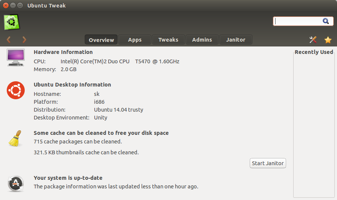Open the Apps tab
Image resolution: width=337 pixels, height=200 pixels.
(135, 40)
